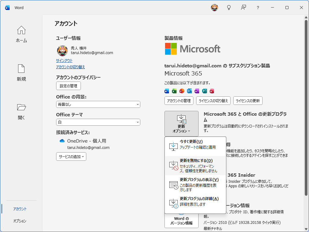Click the user avatar at the top
Viewport: 309px width, 232px height.
[x=215, y=8]
